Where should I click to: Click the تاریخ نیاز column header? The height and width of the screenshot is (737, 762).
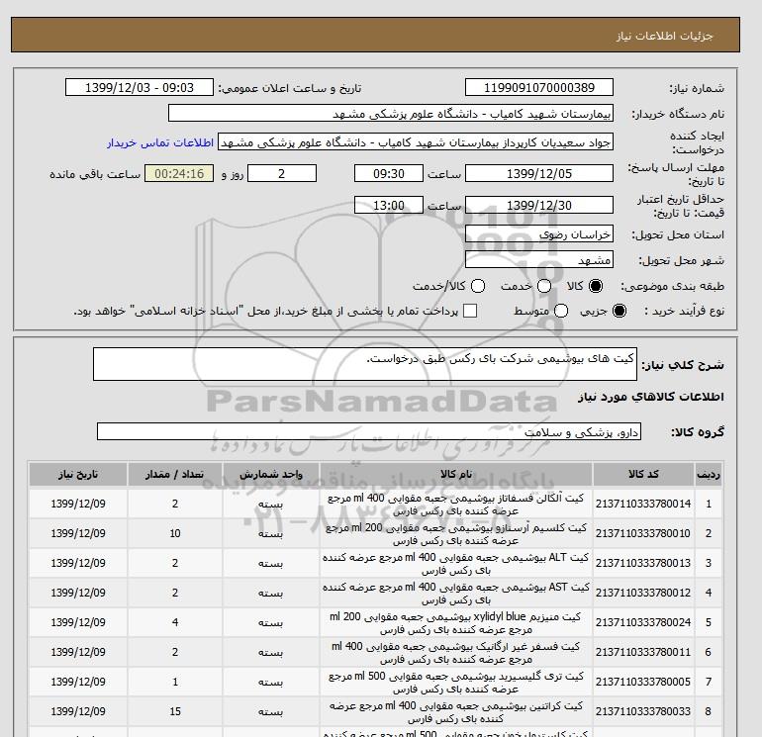(78, 474)
